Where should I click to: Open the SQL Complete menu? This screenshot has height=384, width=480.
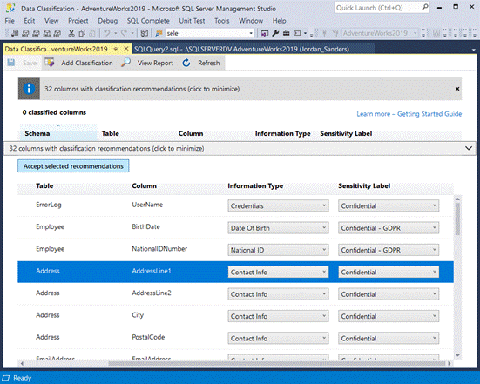click(x=148, y=21)
